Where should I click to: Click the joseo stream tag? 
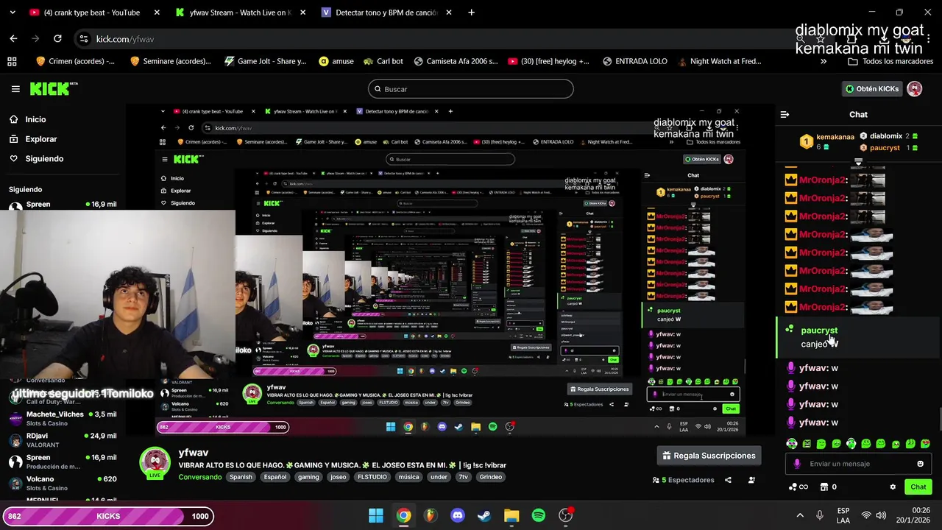click(x=338, y=477)
